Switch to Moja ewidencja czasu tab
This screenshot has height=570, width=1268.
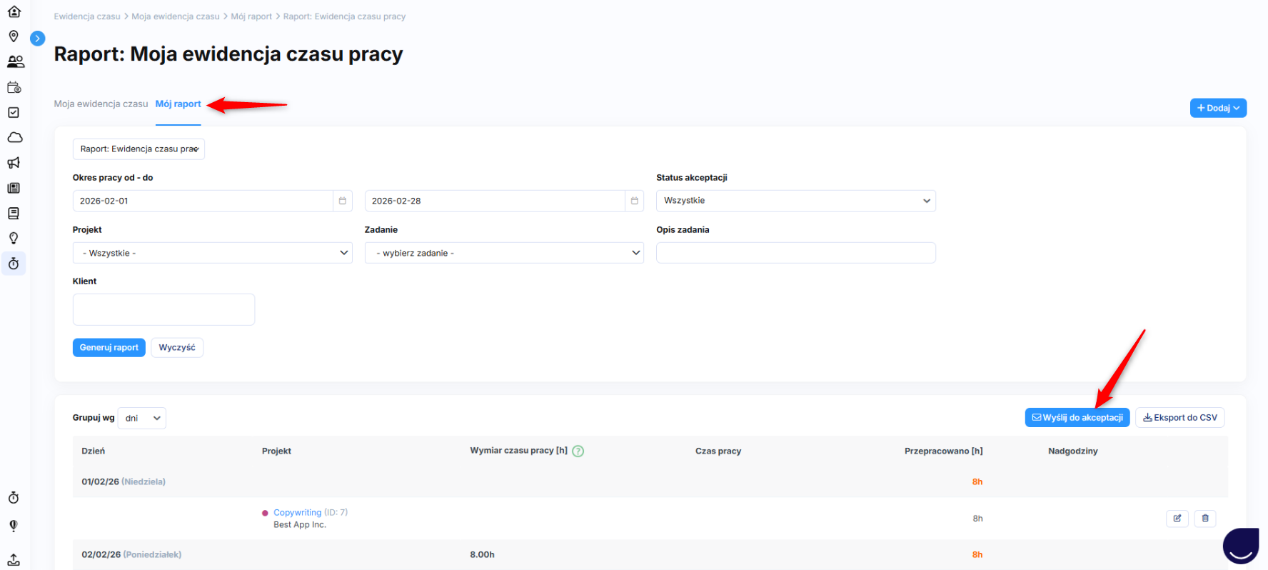tap(101, 104)
